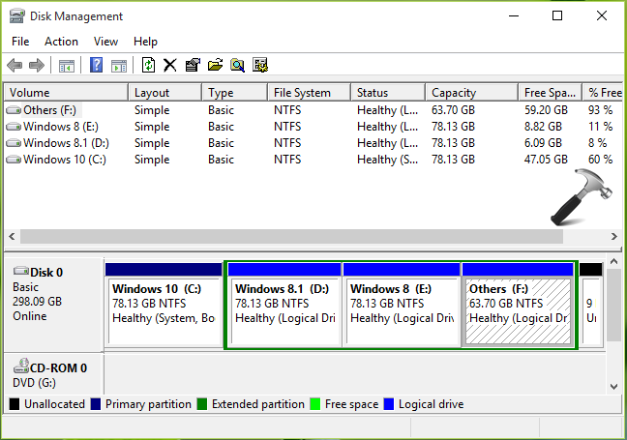Click the disk pane scroll down arrow
This screenshot has height=440, width=627.
pyautogui.click(x=614, y=387)
